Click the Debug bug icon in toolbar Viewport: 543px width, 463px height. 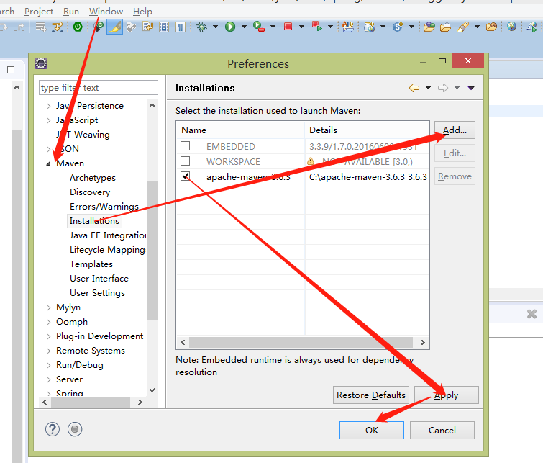[x=201, y=27]
